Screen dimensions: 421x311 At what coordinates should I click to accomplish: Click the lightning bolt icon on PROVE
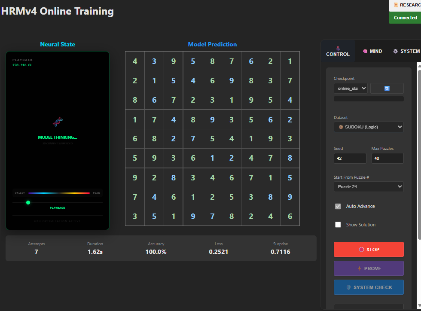(360, 268)
